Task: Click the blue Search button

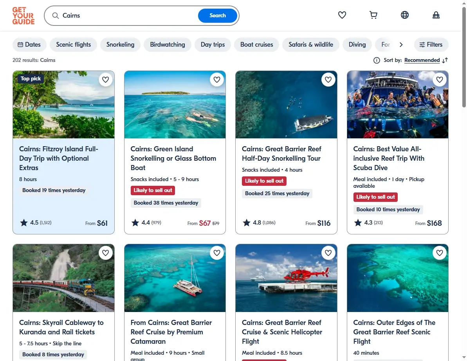Action: (217, 16)
